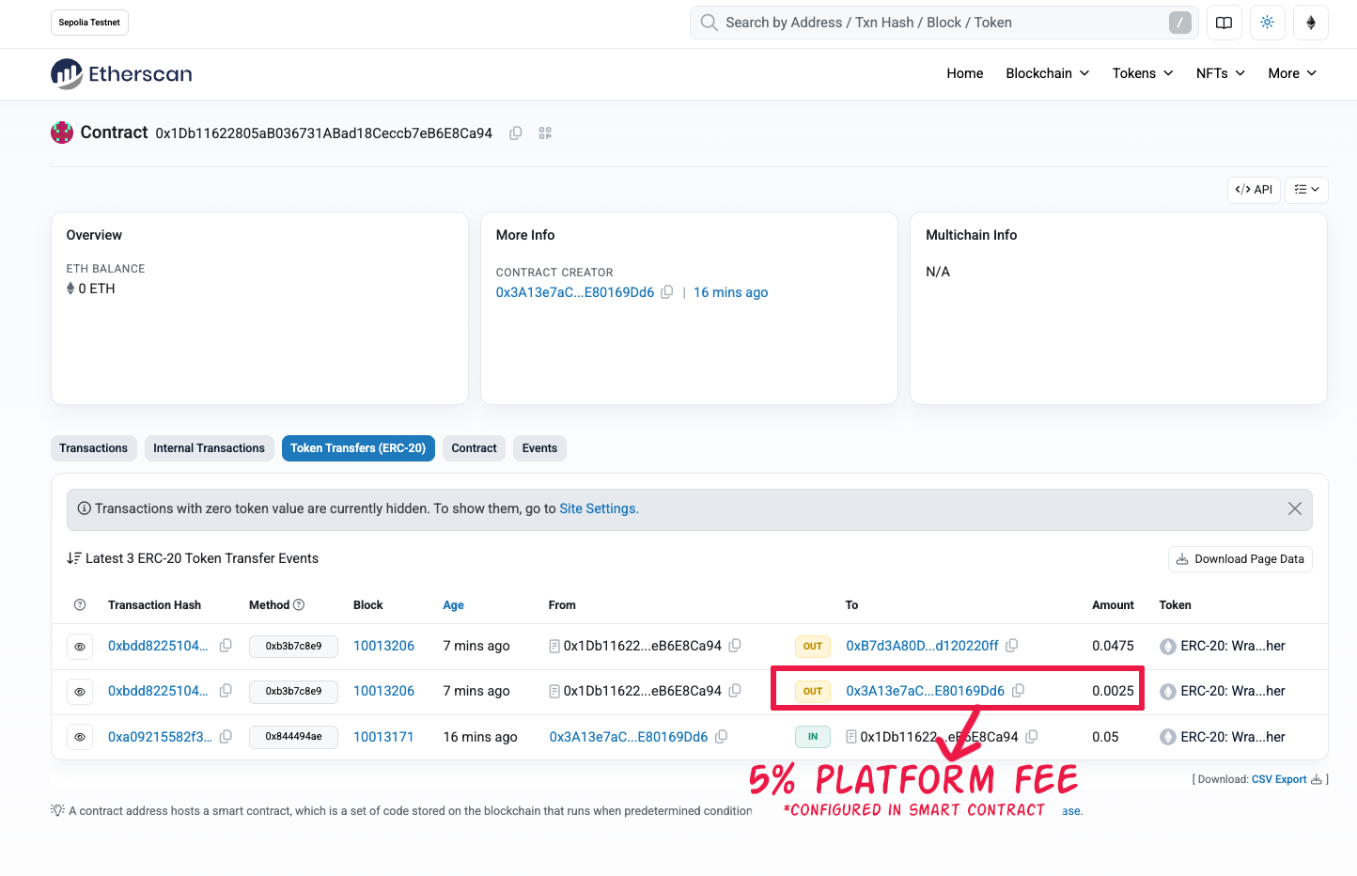The image size is (1357, 876).
Task: Click the Sepolia Testnet badge
Action: coord(89,23)
